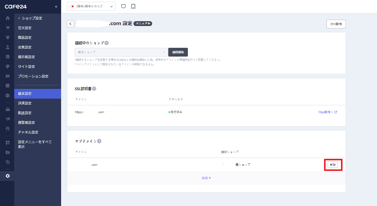Open the person members icon
This screenshot has height=206, width=377.
click(x=8, y=47)
